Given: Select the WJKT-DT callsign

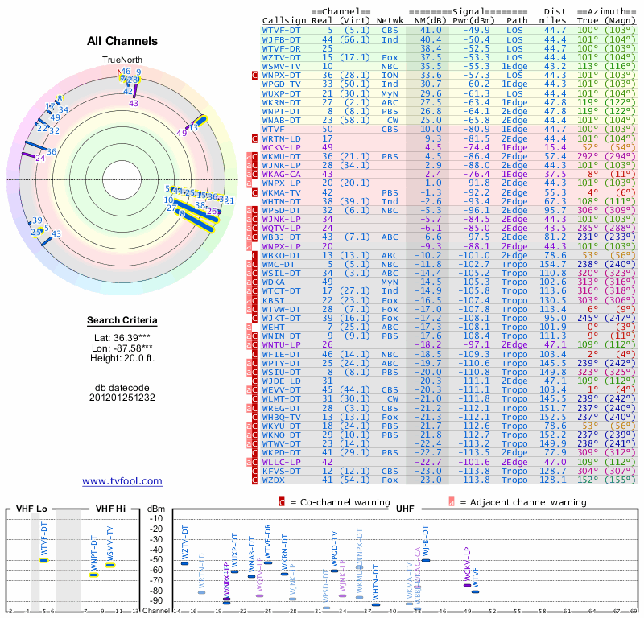Looking at the screenshot, I should coord(281,318).
